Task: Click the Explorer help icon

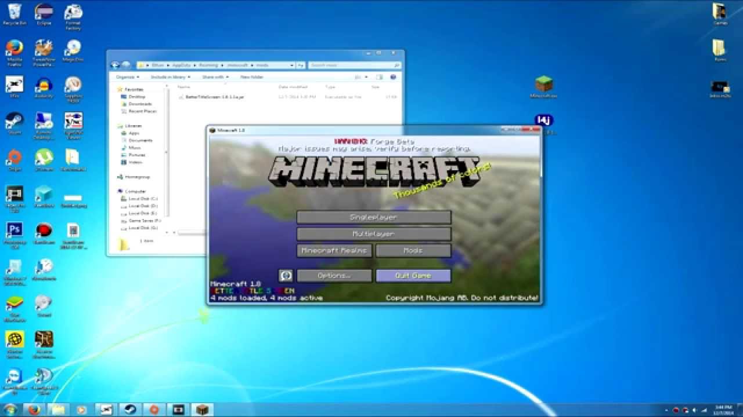Action: click(394, 76)
